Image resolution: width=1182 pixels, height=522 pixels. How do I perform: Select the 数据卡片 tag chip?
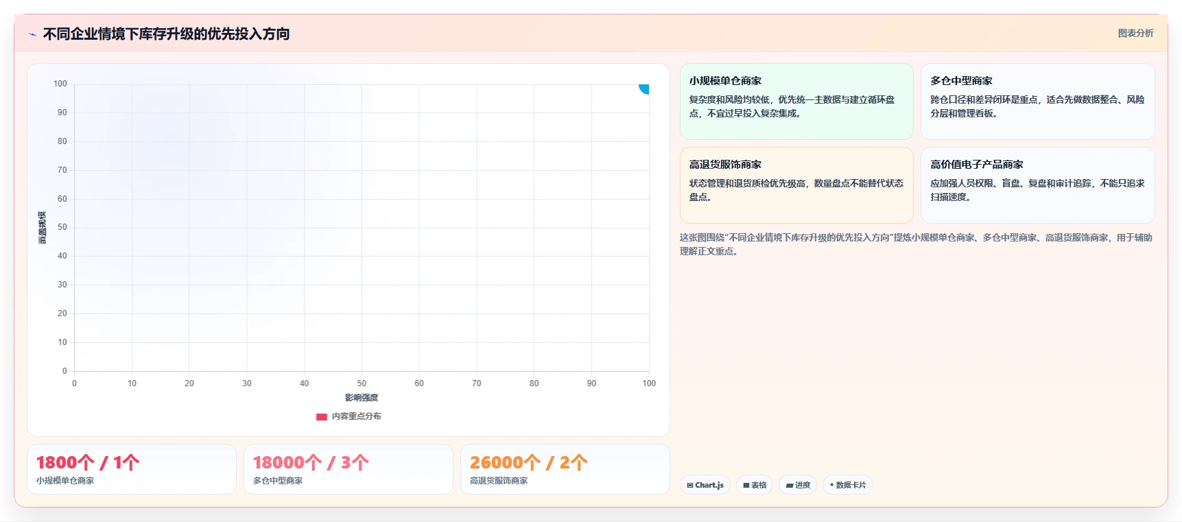click(x=847, y=485)
